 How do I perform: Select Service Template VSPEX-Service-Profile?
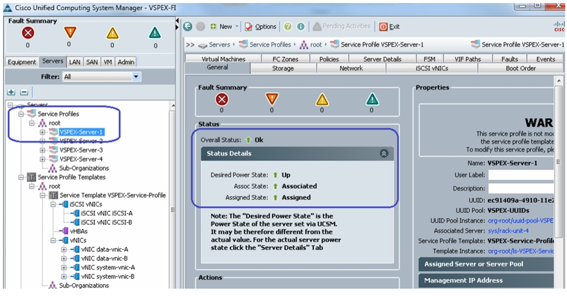click(x=112, y=195)
